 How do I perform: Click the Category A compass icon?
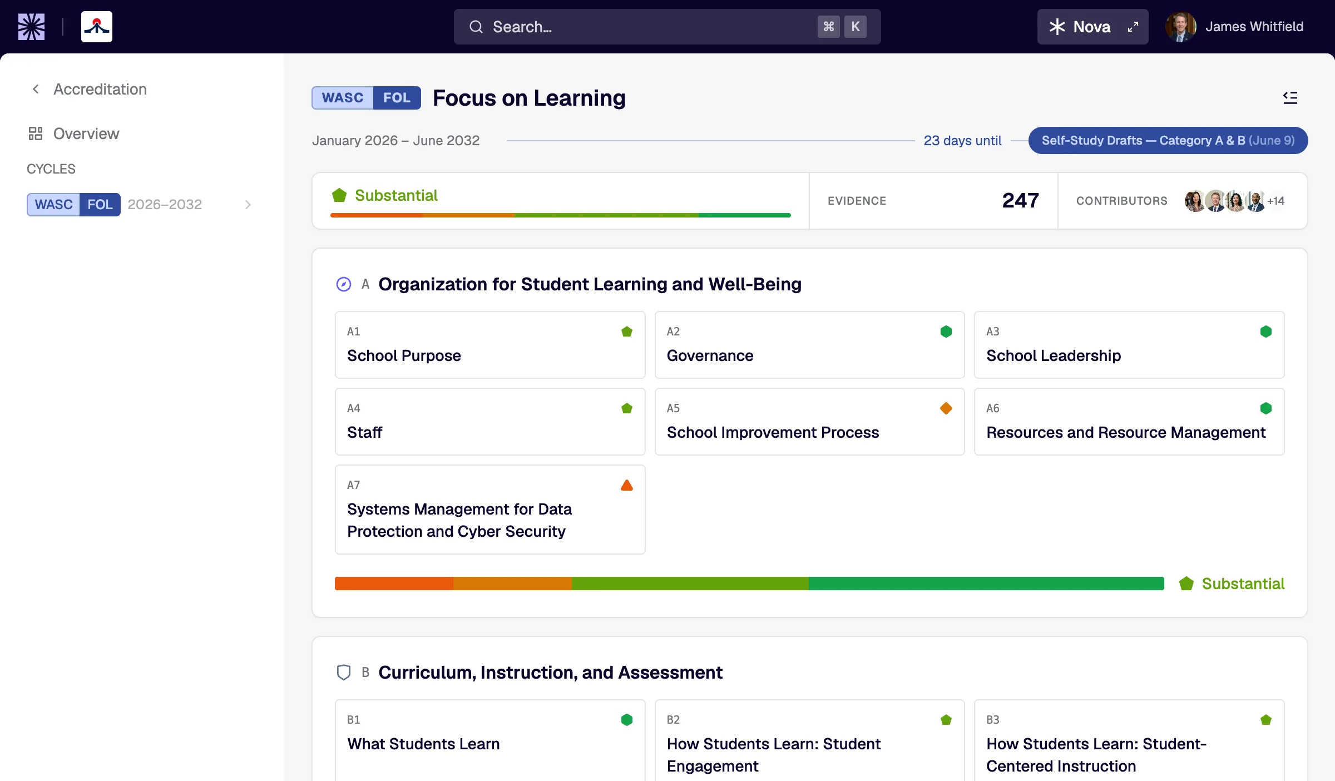pos(344,284)
